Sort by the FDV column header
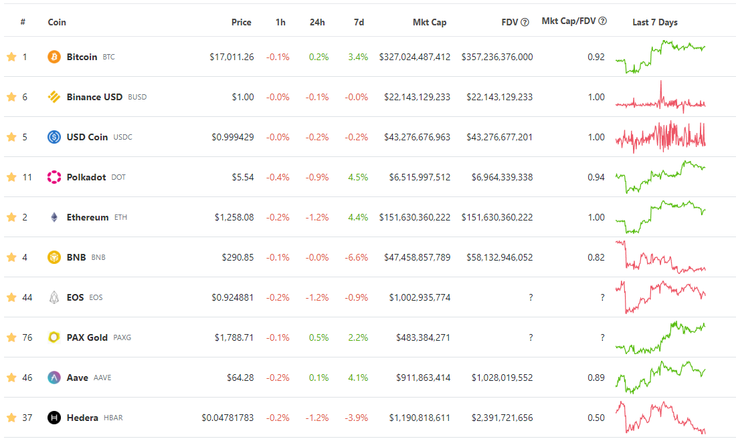Image resolution: width=736 pixels, height=441 pixels. click(509, 22)
